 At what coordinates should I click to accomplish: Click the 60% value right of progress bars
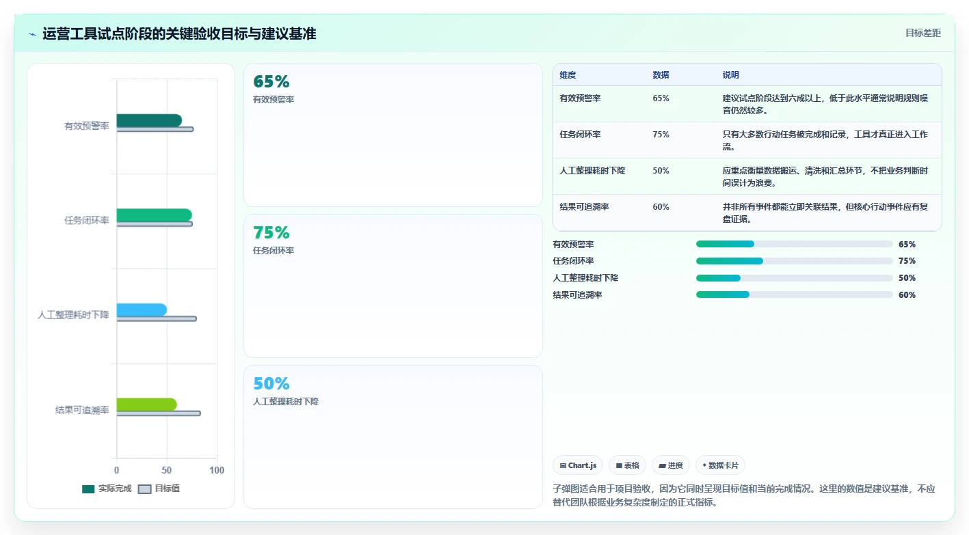(907, 294)
